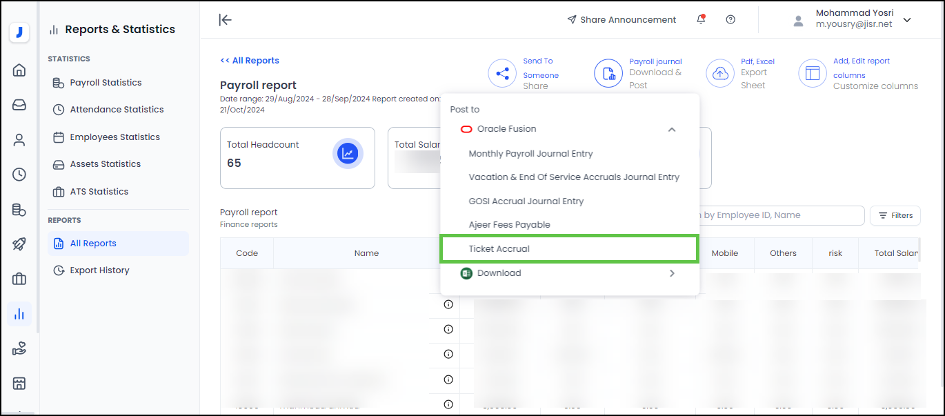Open the Mohammad Yosri user dropdown
The width and height of the screenshot is (945, 416).
point(907,20)
